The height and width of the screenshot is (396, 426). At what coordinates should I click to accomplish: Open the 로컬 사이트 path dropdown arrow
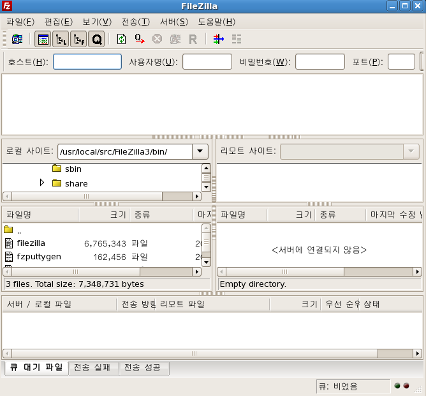coord(200,151)
